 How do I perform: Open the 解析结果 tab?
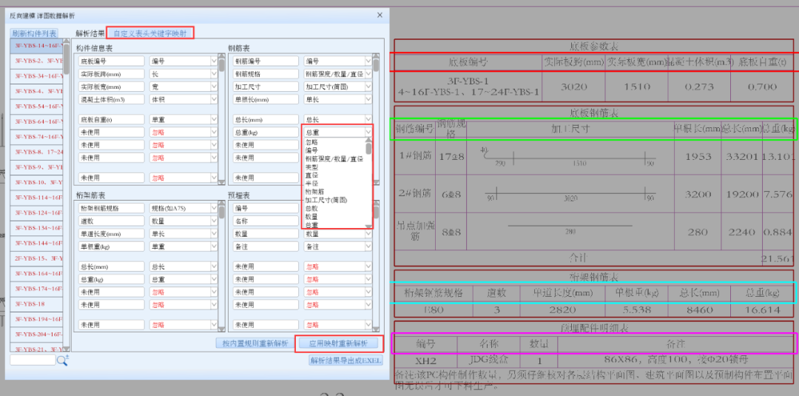coord(90,33)
